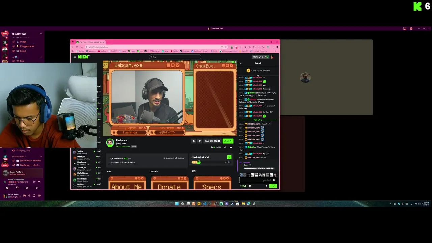Open the Donate panel image

[169, 183]
